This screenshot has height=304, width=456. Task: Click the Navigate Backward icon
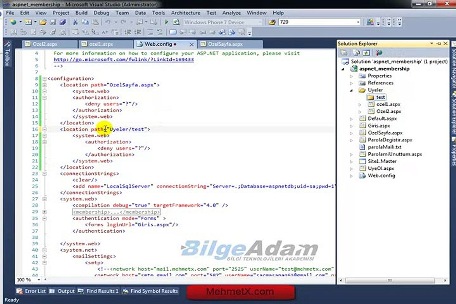click(x=140, y=22)
